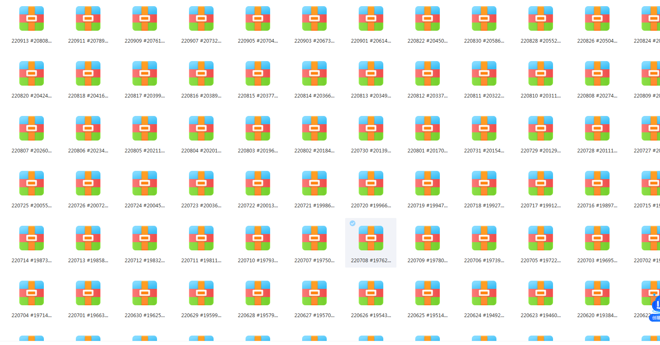This screenshot has height=345, width=660.
Task: Select archive icon 220815 #20377
Action: 258,74
